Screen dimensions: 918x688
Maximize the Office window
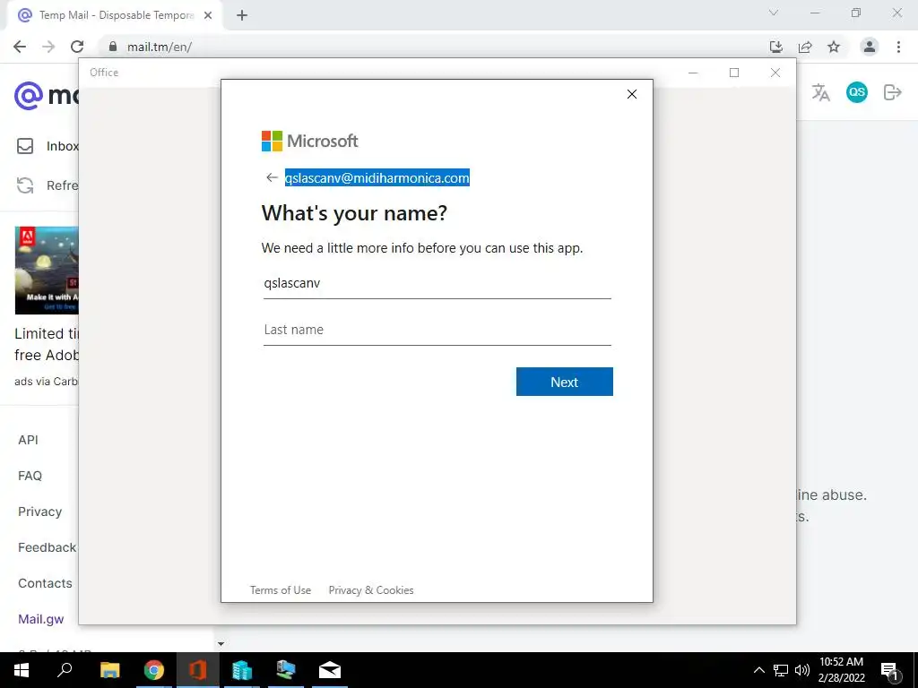pyautogui.click(x=734, y=73)
